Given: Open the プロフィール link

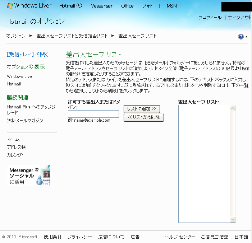Looking at the screenshot, I should pos(210,18).
